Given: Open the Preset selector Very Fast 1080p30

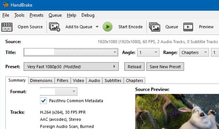Looking at the screenshot, I should (x=71, y=67).
